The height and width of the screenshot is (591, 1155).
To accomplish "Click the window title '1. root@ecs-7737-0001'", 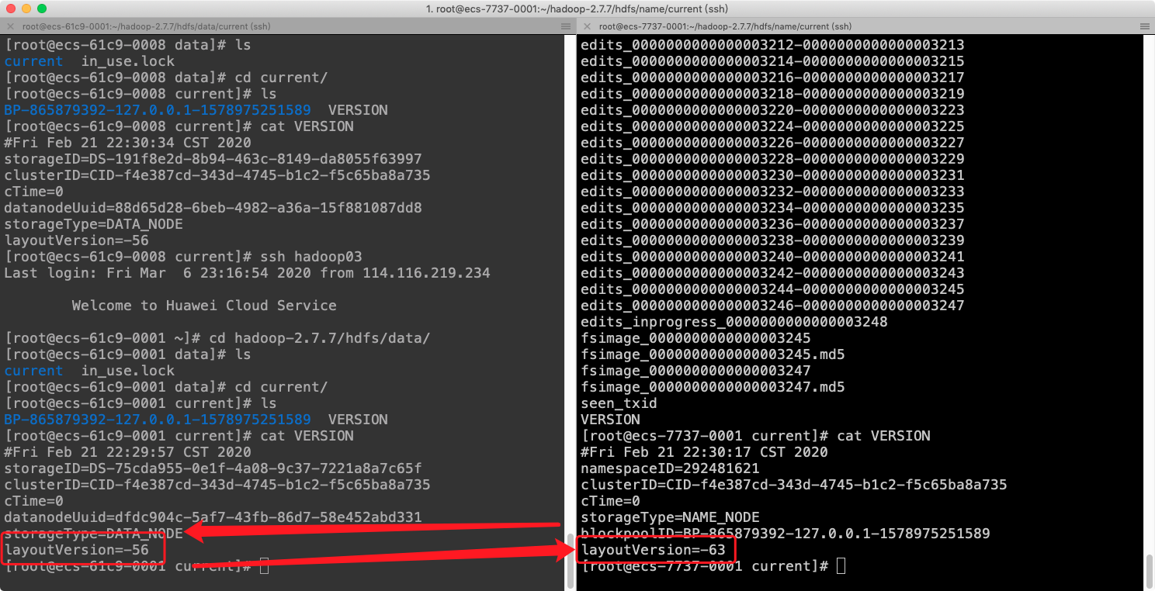I will (x=577, y=9).
